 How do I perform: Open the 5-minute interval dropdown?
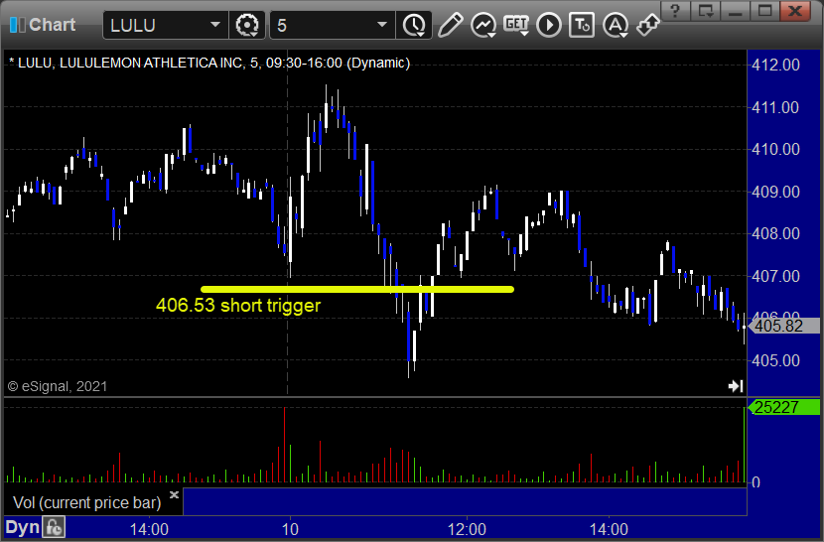[x=382, y=25]
